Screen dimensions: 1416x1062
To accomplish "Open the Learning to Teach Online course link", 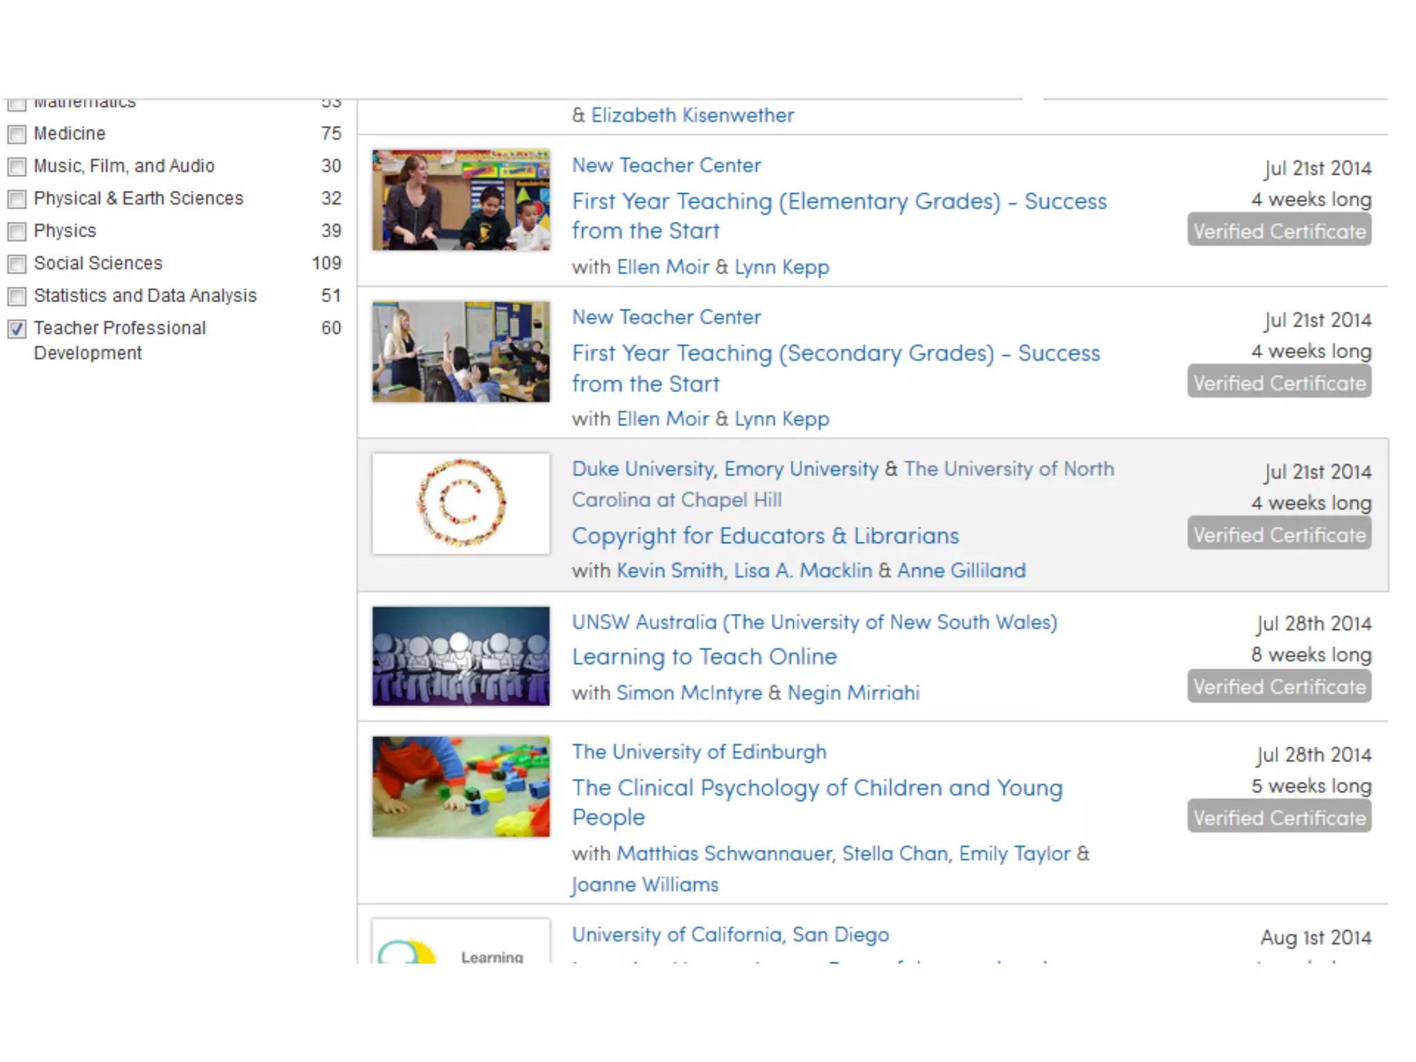I will tap(704, 656).
